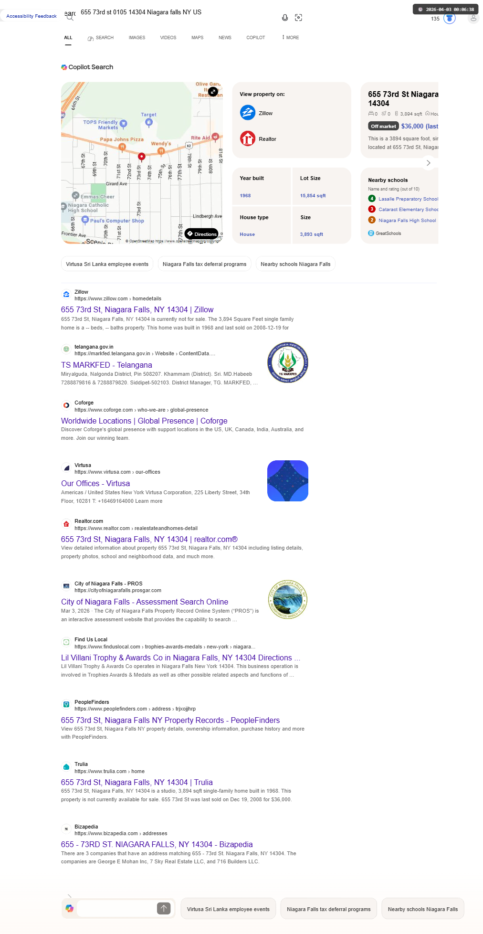Click the red location pin on map

click(142, 156)
